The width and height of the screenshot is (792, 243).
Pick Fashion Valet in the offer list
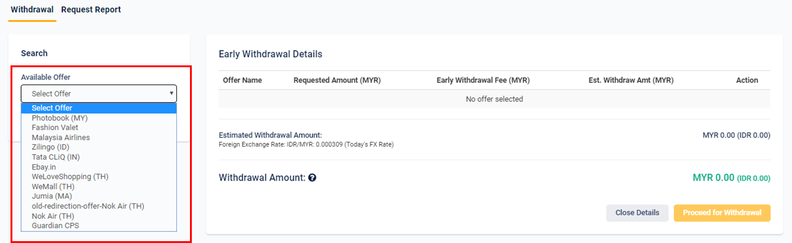click(99, 128)
